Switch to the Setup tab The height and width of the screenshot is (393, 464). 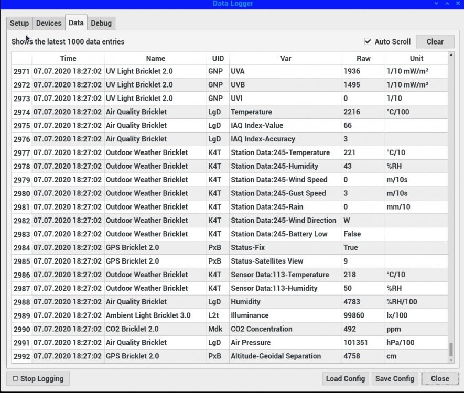point(19,23)
